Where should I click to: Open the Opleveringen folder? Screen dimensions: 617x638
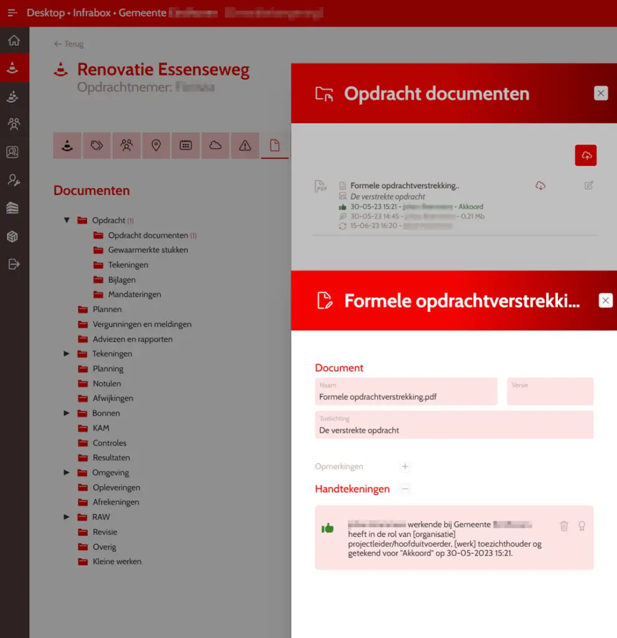click(x=109, y=487)
